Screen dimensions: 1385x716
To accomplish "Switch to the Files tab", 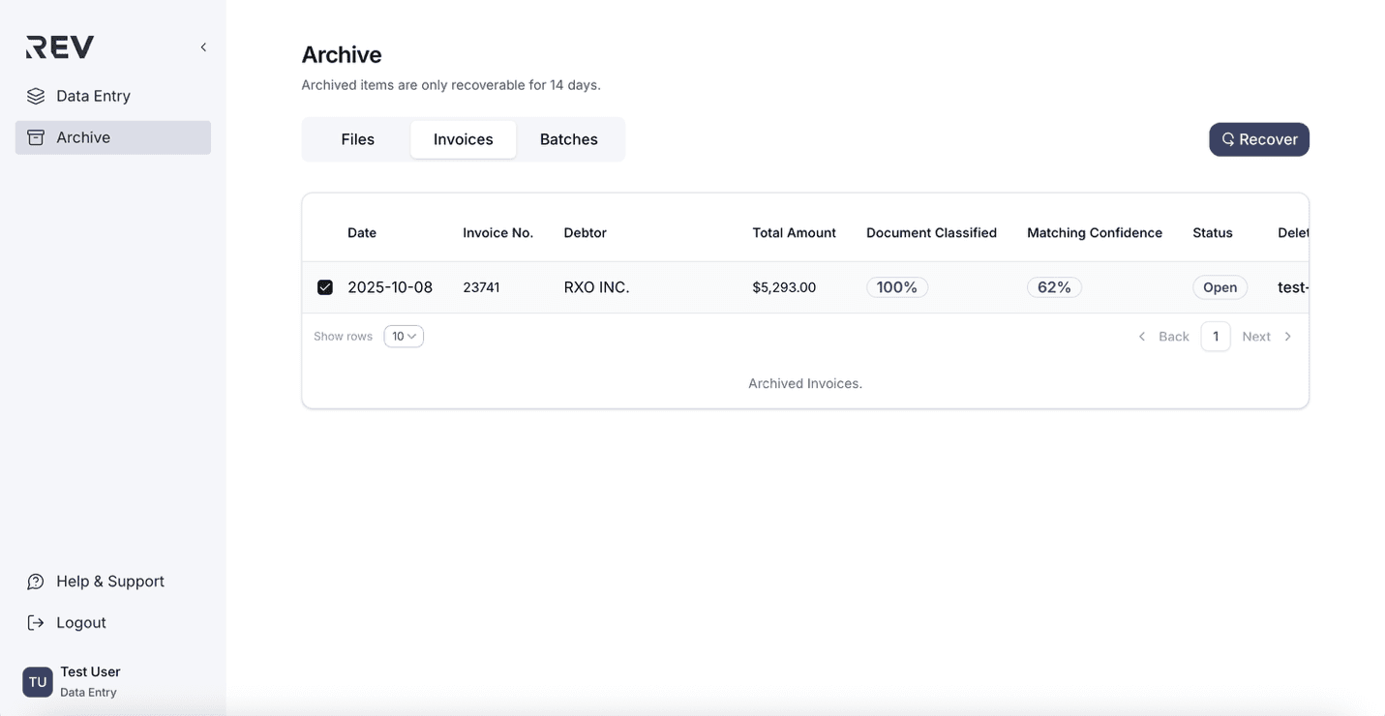I will 357,138.
